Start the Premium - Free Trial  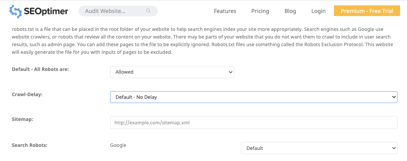[366, 11]
